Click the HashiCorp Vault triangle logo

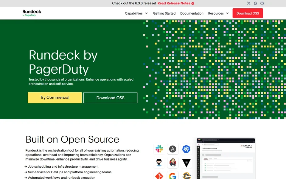coord(186,163)
